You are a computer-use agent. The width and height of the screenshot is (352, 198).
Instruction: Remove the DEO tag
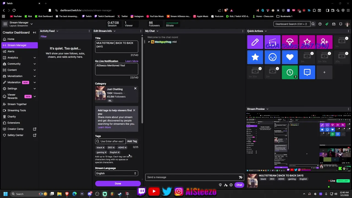tap(114, 148)
